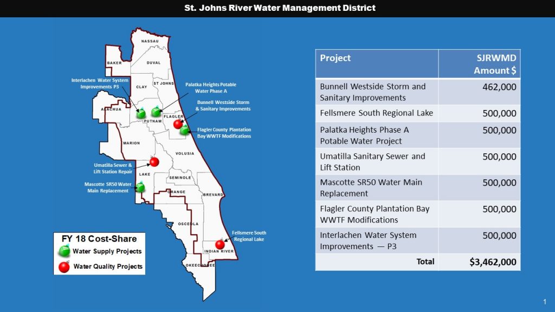
Task: Click the OSCEOLA county label
Action: (x=188, y=224)
